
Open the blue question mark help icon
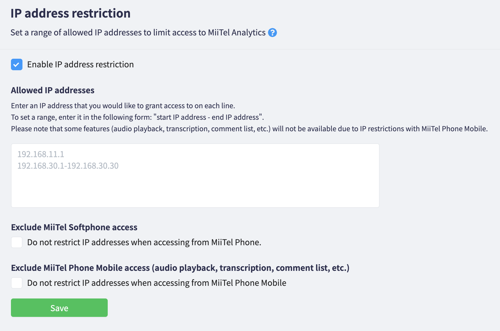[x=272, y=33]
